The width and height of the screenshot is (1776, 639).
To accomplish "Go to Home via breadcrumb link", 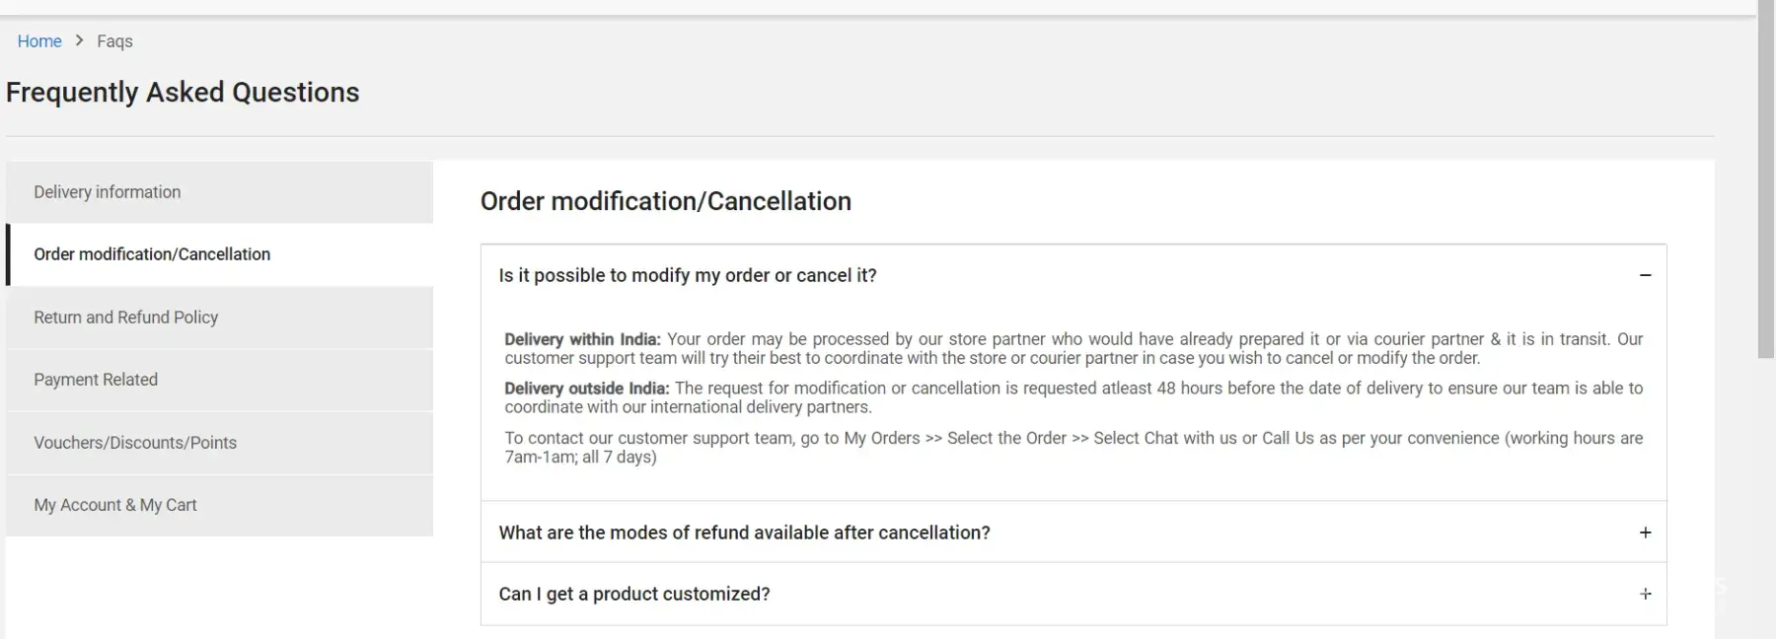I will tap(39, 41).
